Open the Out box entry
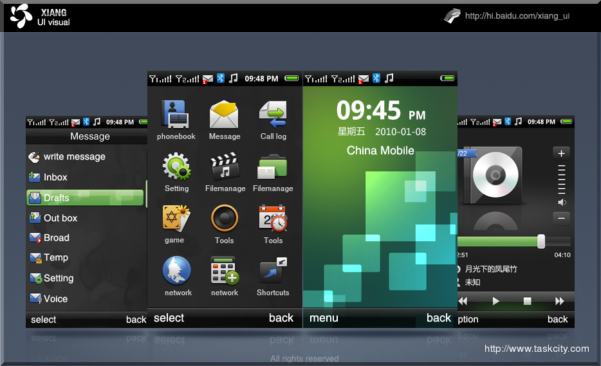Image resolution: width=601 pixels, height=366 pixels. [60, 218]
